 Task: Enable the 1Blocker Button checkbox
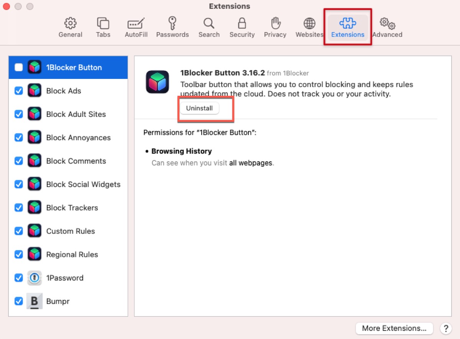(x=19, y=67)
